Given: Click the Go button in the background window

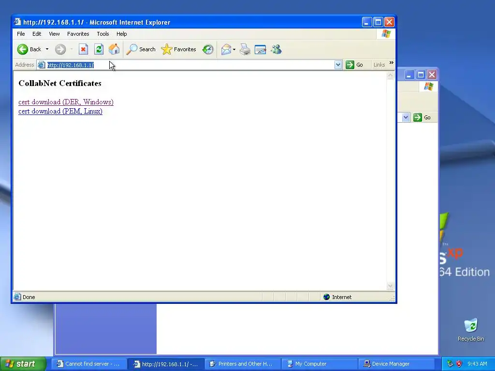Looking at the screenshot, I should click(x=422, y=117).
